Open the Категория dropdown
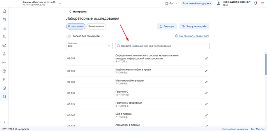This screenshot has width=267, height=131. coord(89,46)
